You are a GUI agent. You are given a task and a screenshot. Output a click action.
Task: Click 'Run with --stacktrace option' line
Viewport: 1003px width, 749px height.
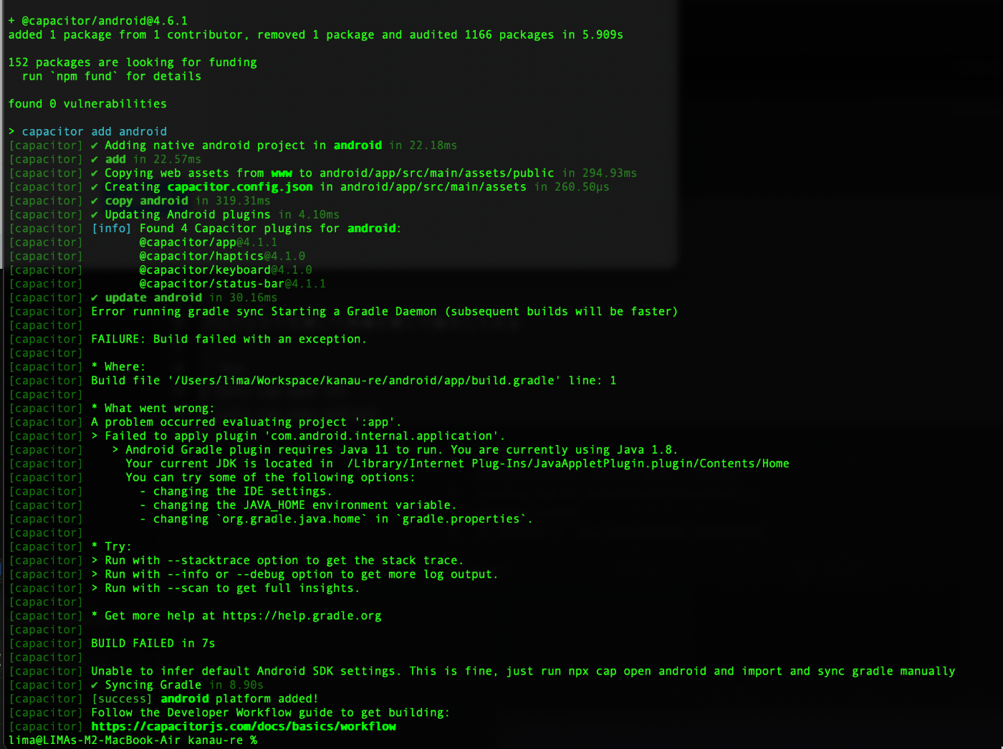click(277, 560)
